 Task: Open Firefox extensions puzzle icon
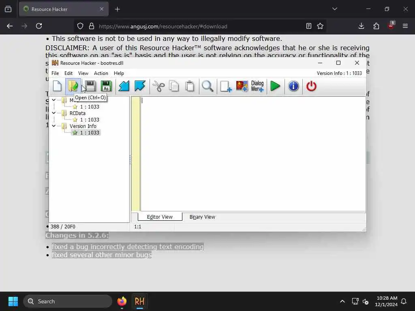(376, 26)
